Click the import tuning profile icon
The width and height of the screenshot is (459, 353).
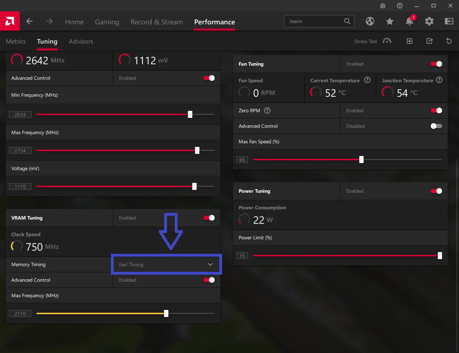pyautogui.click(x=410, y=41)
